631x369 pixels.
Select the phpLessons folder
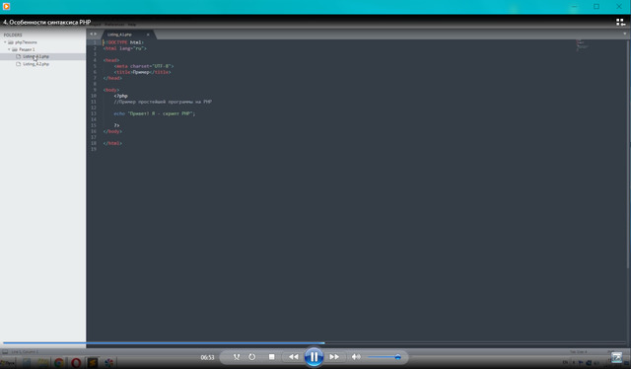(x=27, y=41)
